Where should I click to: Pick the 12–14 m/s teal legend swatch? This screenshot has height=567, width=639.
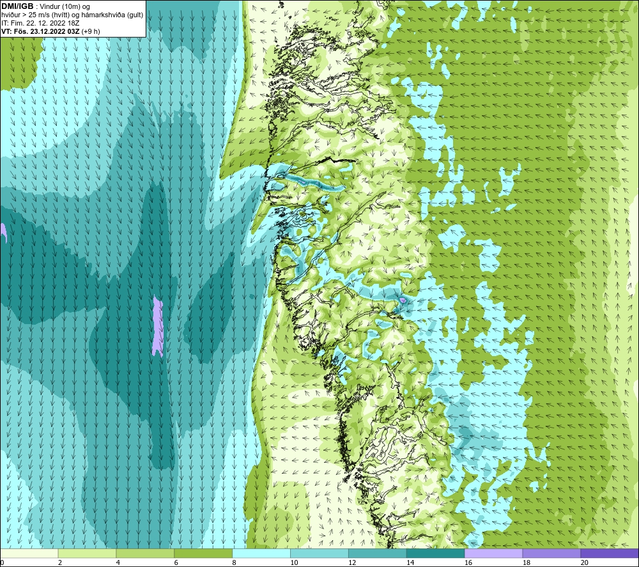click(x=378, y=553)
